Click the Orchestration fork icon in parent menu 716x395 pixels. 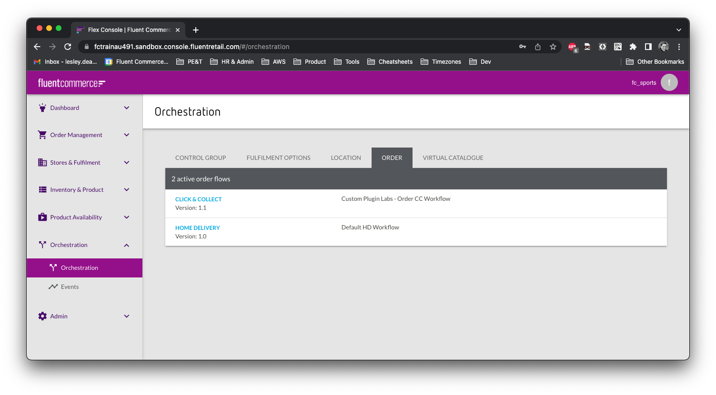pos(42,245)
